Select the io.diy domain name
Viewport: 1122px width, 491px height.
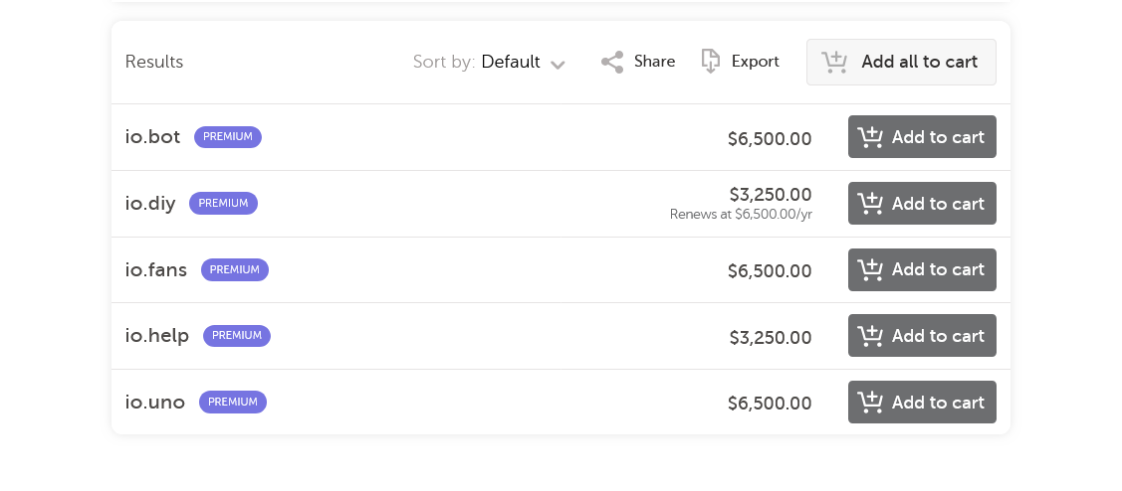(x=150, y=204)
